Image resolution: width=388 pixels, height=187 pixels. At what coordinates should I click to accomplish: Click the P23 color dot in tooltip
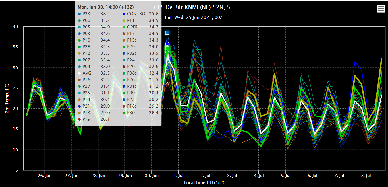pyautogui.click(x=79, y=13)
